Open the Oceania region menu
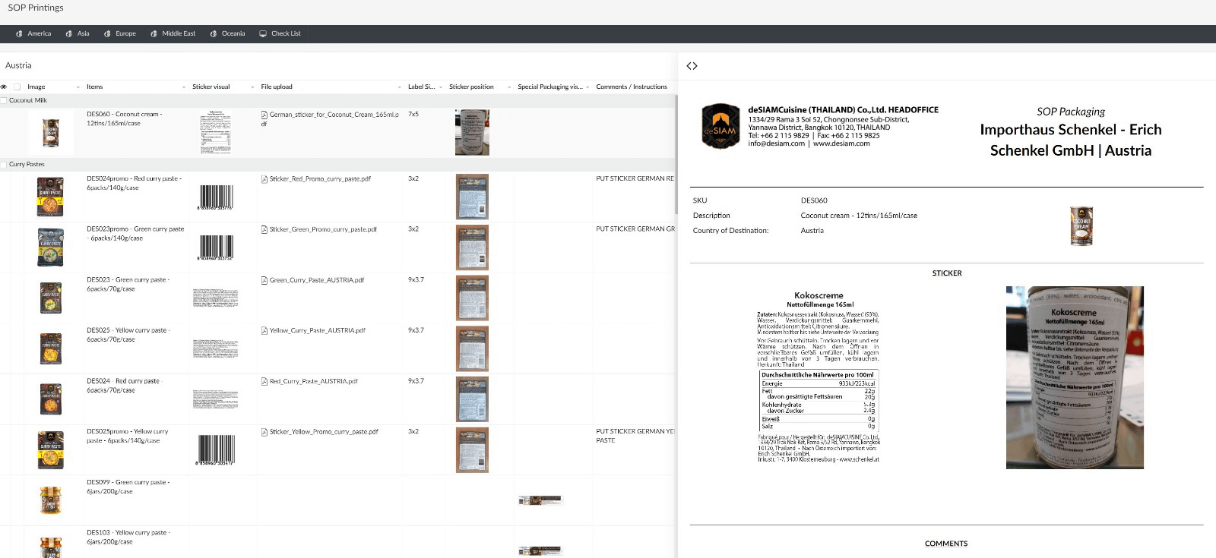This screenshot has width=1216, height=558. point(227,33)
